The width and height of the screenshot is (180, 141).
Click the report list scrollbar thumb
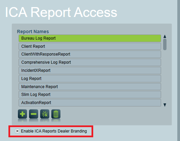tap(165, 44)
